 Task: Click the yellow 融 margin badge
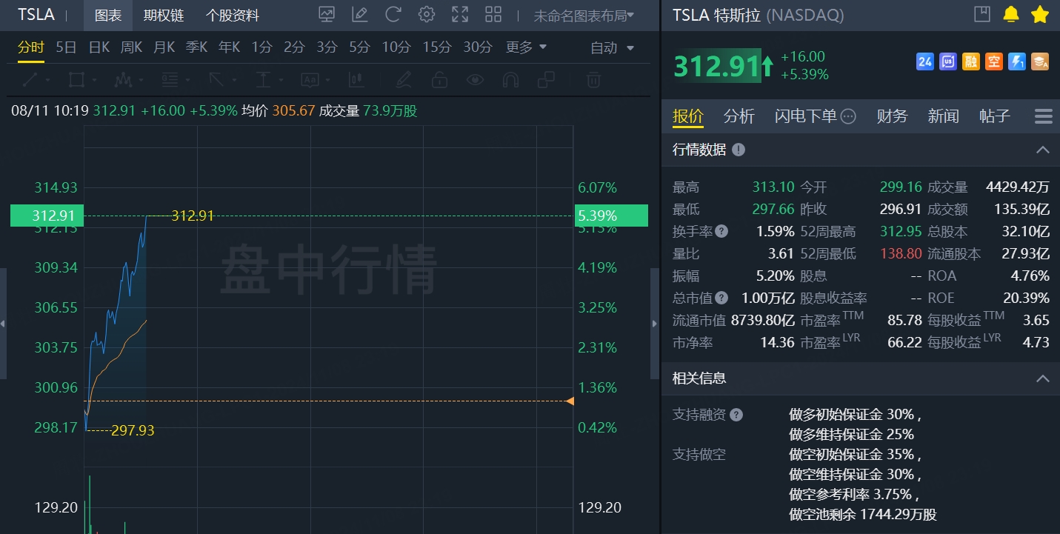[x=970, y=62]
